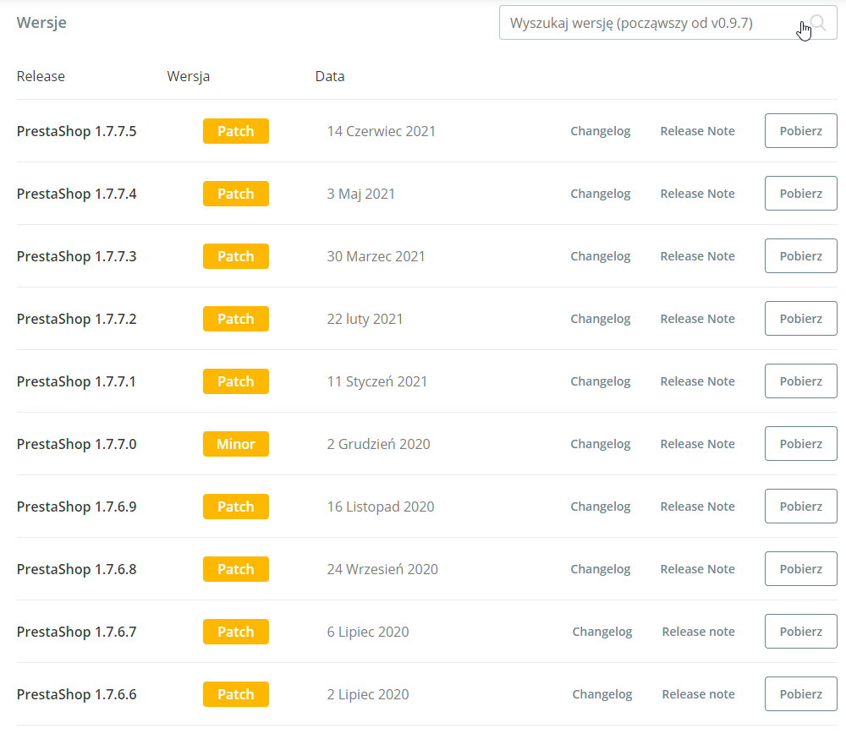The height and width of the screenshot is (734, 846).
Task: Click the Patch label beside PrestaShop 1.7.6.6
Action: click(x=235, y=694)
